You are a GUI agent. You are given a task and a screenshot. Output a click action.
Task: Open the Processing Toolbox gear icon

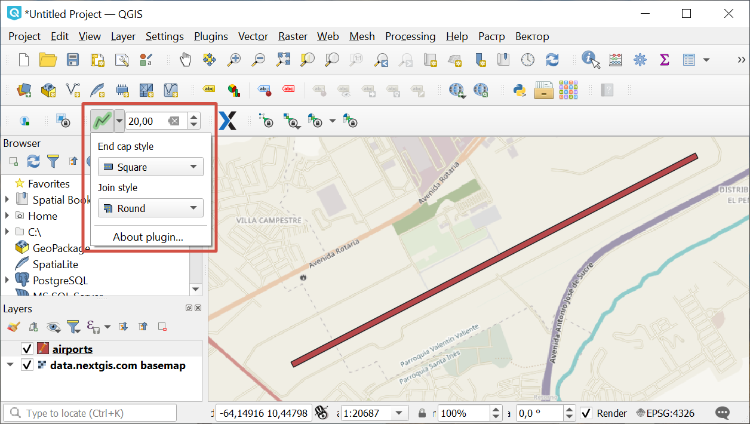tap(640, 60)
